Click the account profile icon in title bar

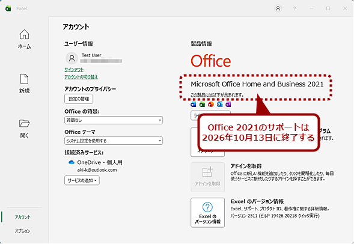[x=278, y=8]
